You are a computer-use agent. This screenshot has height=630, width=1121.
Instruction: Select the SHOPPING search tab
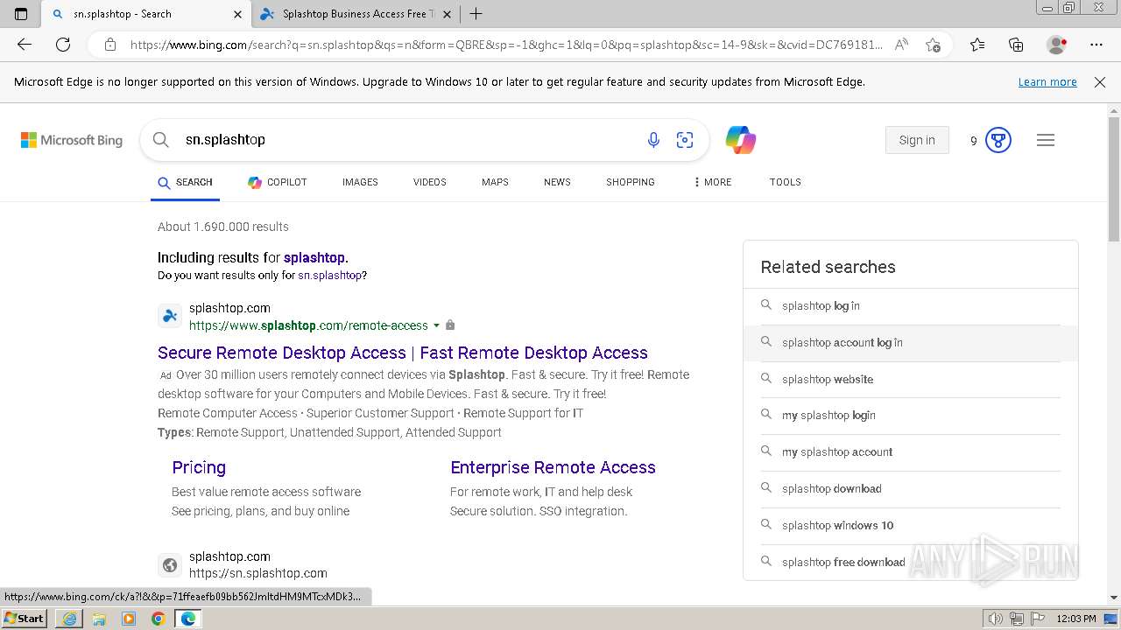[x=631, y=182]
